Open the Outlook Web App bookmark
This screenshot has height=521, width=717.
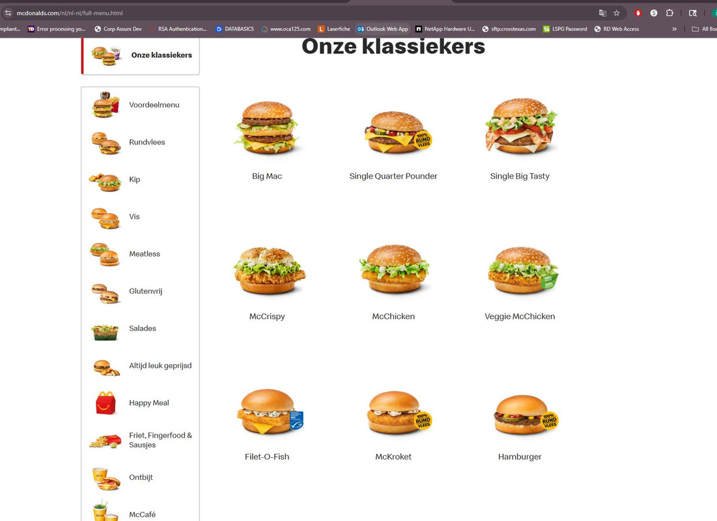(383, 29)
